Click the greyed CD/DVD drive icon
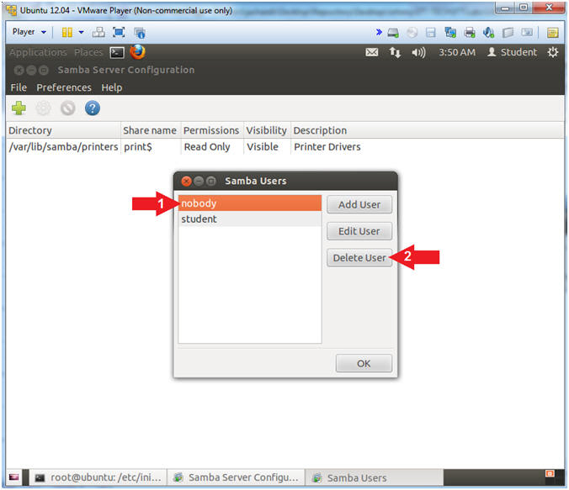 tap(412, 33)
